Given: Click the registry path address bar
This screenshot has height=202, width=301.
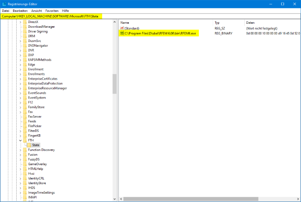Looking at the screenshot, I should click(x=150, y=16).
